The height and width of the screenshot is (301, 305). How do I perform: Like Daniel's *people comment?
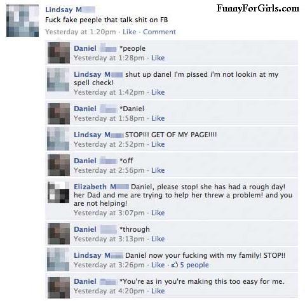tap(158, 58)
